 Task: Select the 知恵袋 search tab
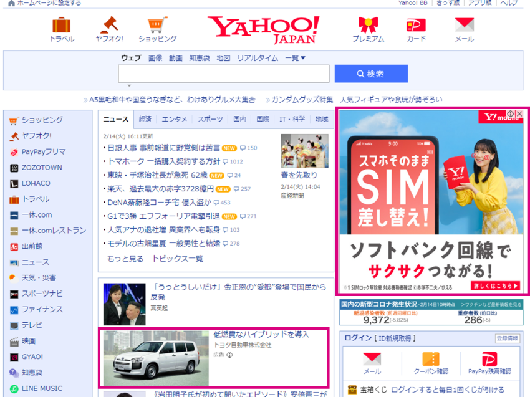click(200, 58)
